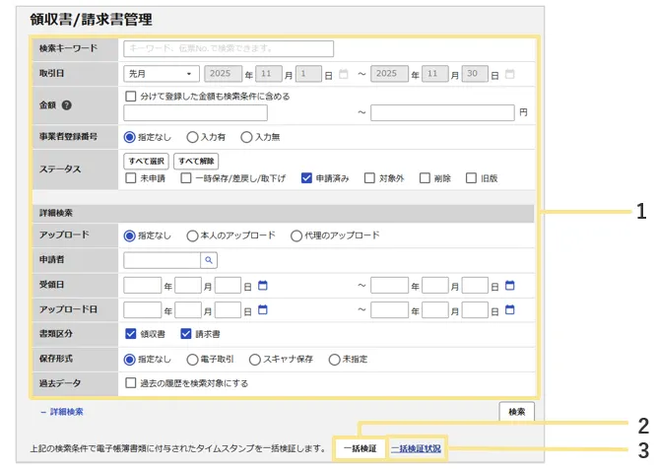Click the 取引日 end date calendar icon
The image size is (656, 469).
tap(509, 73)
